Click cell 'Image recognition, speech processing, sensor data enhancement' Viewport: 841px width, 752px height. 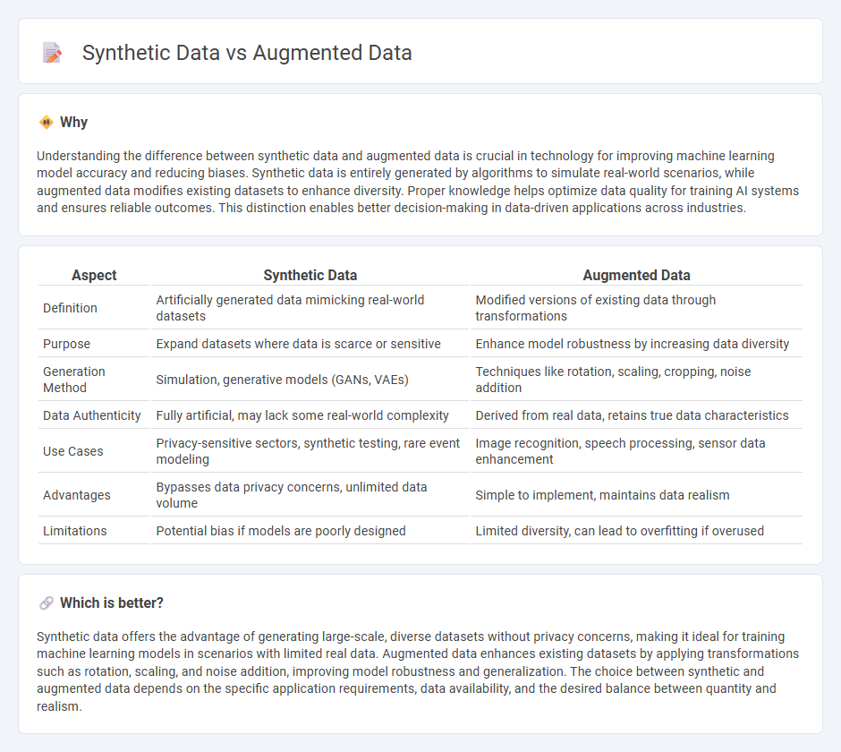click(x=636, y=451)
